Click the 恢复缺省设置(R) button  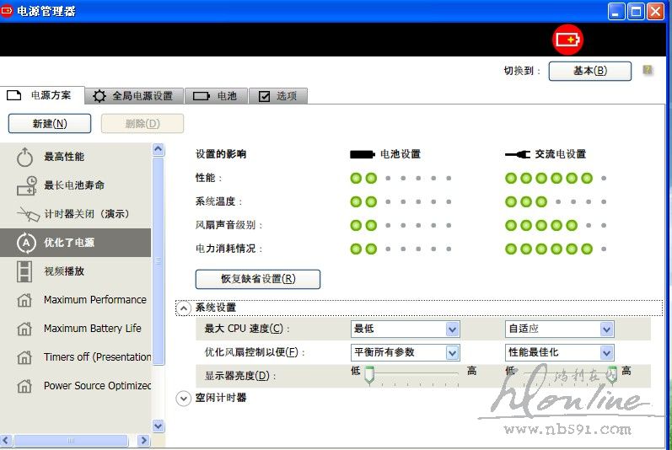click(258, 279)
